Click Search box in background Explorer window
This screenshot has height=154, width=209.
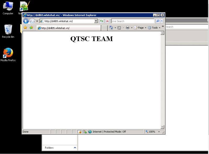pos(187,27)
